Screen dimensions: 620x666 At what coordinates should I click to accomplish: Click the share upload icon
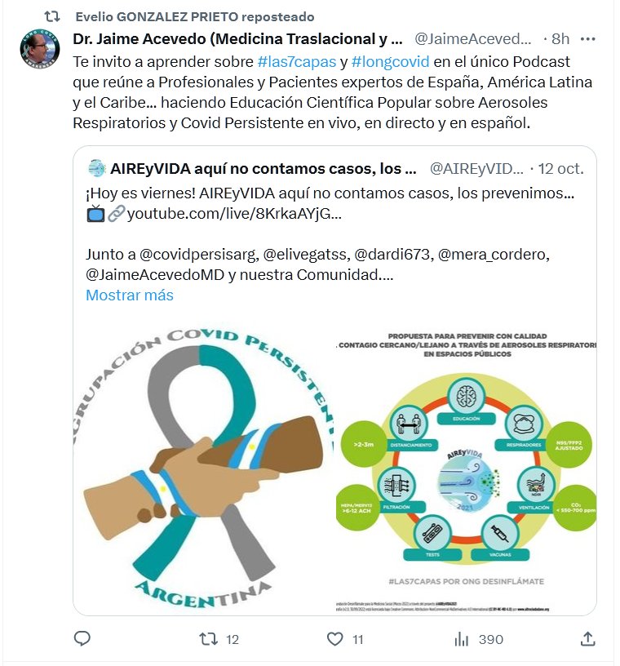click(x=587, y=638)
